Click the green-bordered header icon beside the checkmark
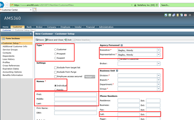The width and height of the screenshot is (194, 120). 170,15
